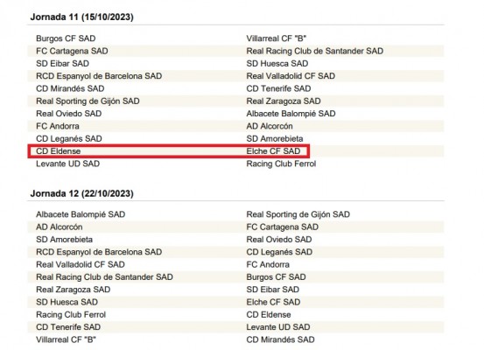Viewport: 484px width, 350px height.
Task: Select CD Eldense in Jornada 12 away column
Action: 269,315
